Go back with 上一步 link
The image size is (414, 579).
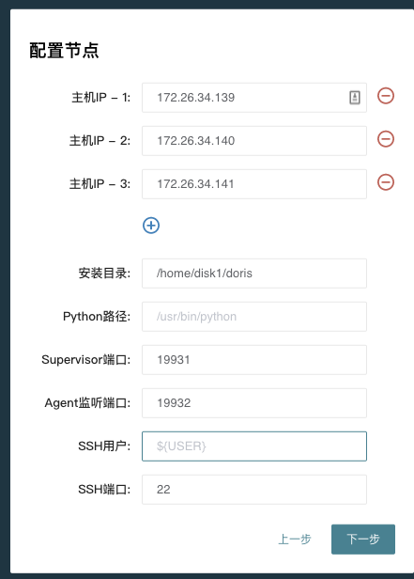[295, 540]
